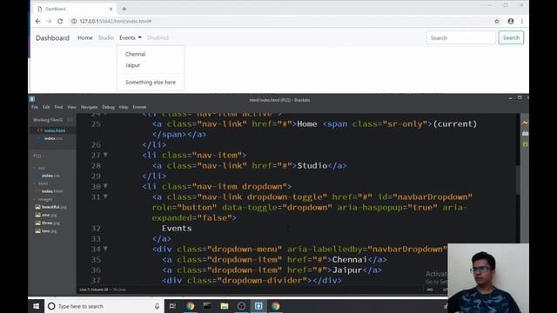The width and height of the screenshot is (557, 313).
Task: Choose Something else here in dropdown
Action: click(x=151, y=82)
